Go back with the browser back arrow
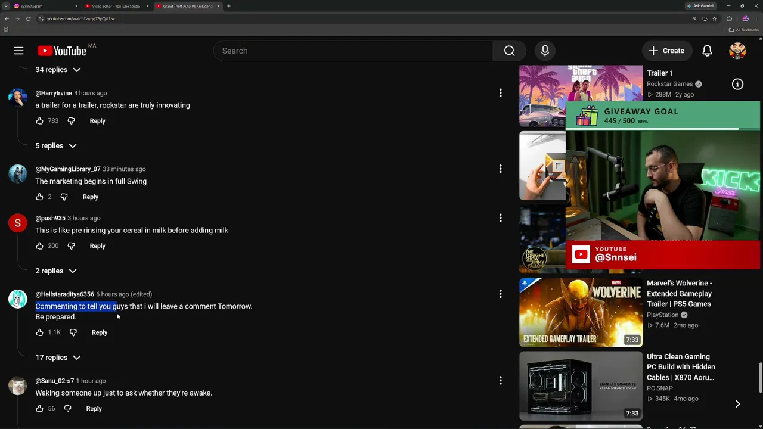Image resolution: width=763 pixels, height=429 pixels. 7,18
